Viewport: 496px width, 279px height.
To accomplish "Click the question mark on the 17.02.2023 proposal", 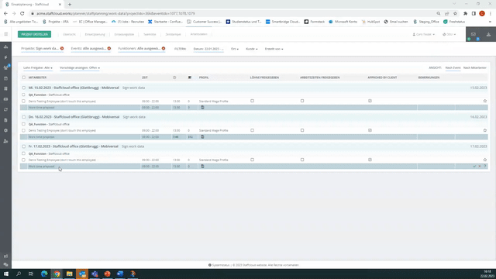I will (x=484, y=166).
